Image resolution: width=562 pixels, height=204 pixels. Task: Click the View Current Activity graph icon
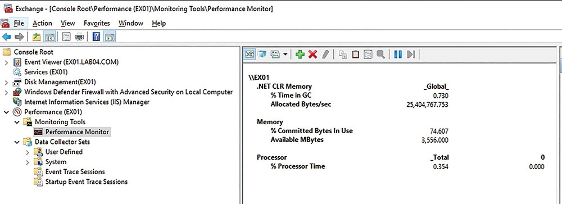tap(250, 54)
